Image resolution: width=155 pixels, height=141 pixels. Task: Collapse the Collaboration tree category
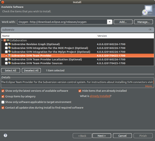2,40
